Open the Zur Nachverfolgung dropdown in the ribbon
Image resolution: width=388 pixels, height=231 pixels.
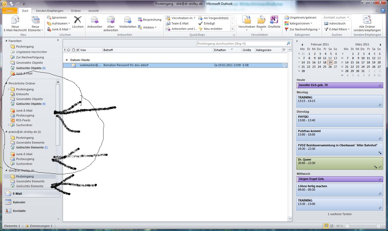click(x=302, y=29)
